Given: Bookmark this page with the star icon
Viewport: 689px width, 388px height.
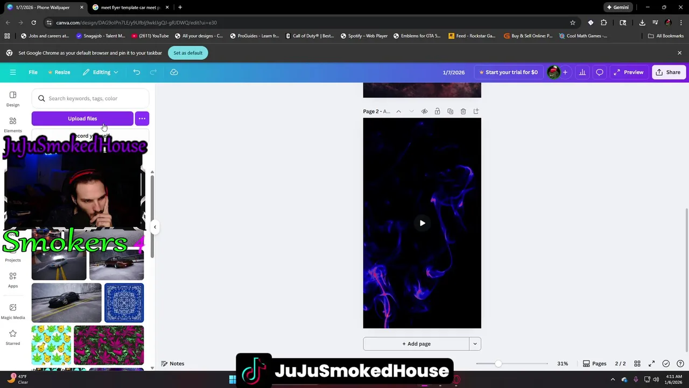Looking at the screenshot, I should pyautogui.click(x=573, y=23).
